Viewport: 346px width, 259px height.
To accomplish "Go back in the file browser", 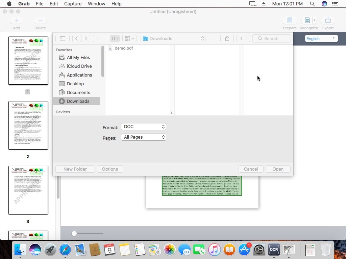I will pyautogui.click(x=77, y=38).
